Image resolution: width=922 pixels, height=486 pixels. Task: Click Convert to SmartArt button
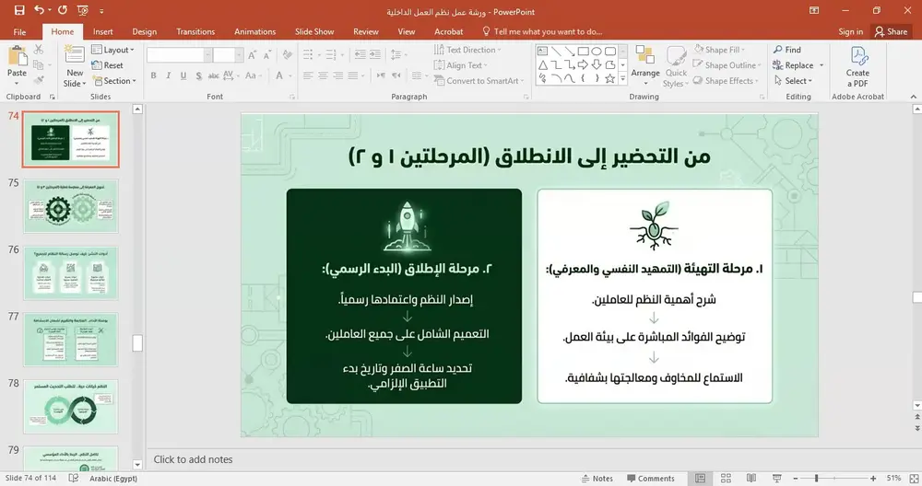point(479,80)
